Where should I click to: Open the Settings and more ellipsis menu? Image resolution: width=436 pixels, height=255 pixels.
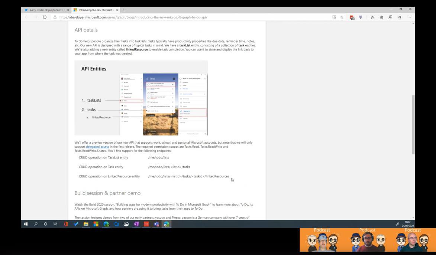[409, 17]
